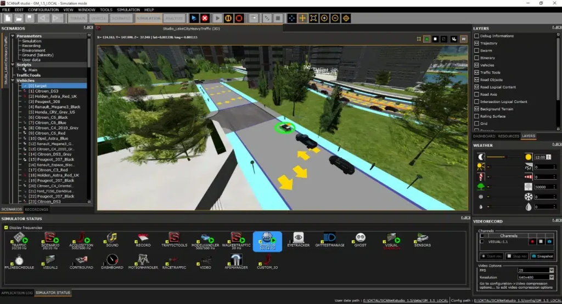Click the orange Pause simulation icon
The image size is (562, 304).
pyautogui.click(x=228, y=18)
